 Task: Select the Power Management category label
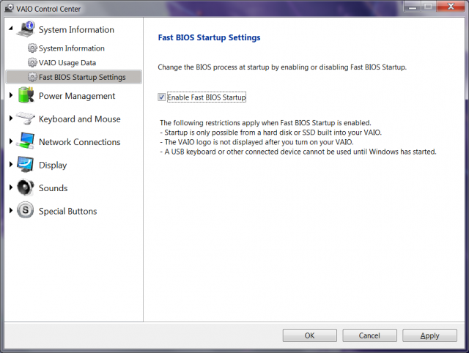(x=77, y=96)
